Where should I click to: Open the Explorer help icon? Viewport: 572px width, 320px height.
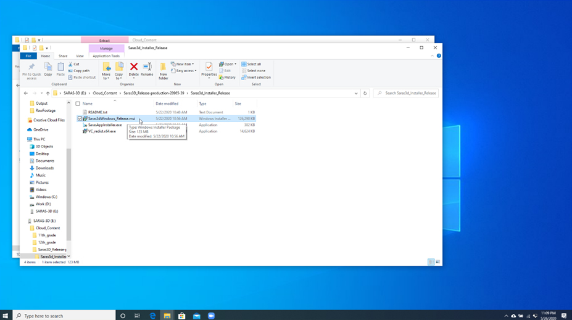tap(439, 55)
